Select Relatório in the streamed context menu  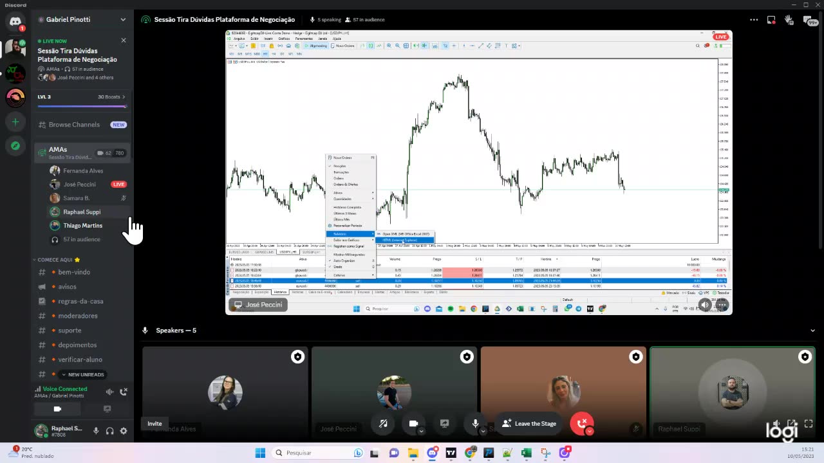[351, 233]
